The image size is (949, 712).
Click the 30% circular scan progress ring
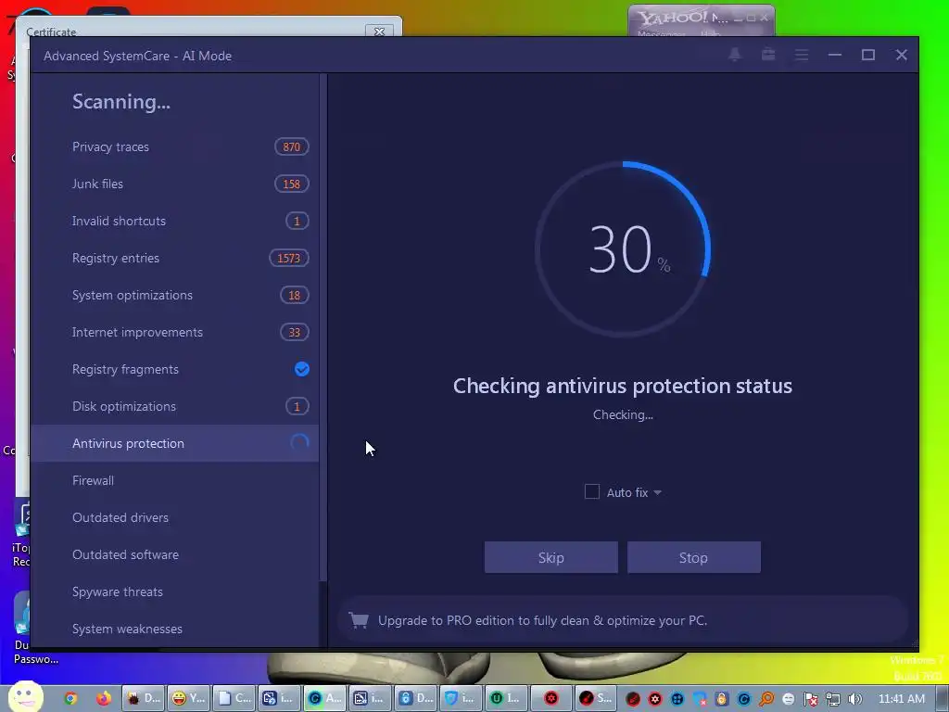tap(623, 248)
